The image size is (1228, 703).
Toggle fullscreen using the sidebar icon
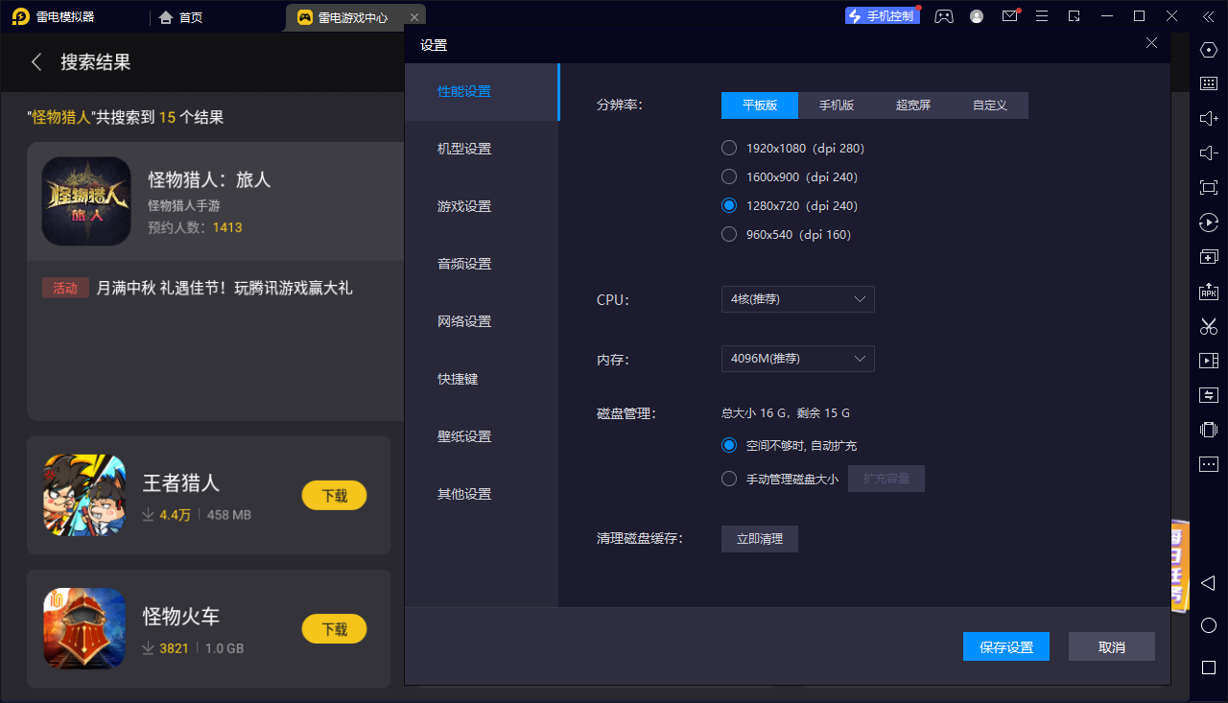coord(1209,187)
